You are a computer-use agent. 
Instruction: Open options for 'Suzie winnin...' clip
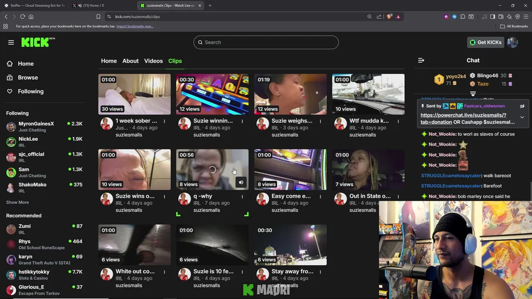pyautogui.click(x=242, y=121)
